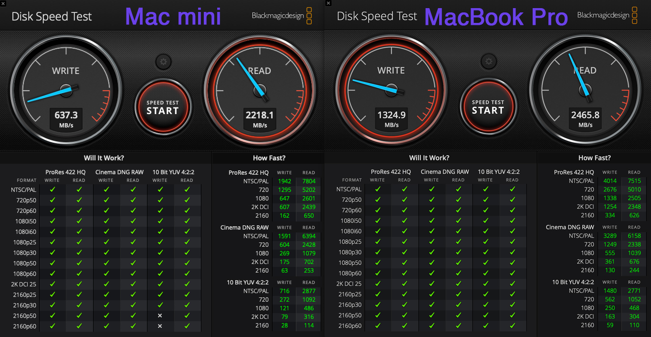Click the 'Mac mini' purple title text

tap(173, 17)
